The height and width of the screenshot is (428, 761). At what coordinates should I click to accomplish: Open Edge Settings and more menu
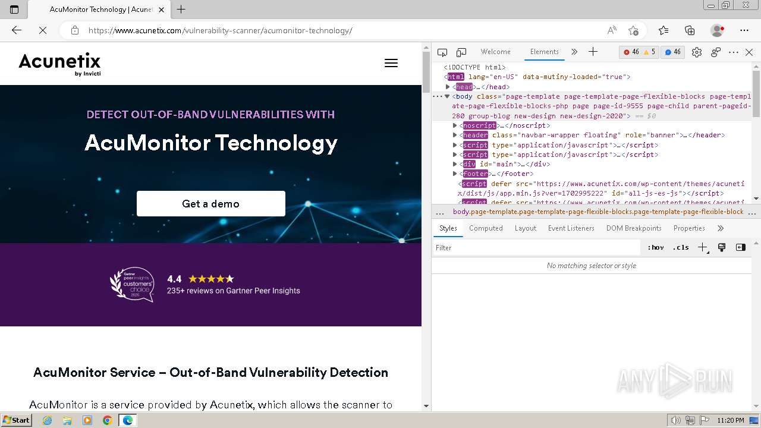pyautogui.click(x=744, y=30)
